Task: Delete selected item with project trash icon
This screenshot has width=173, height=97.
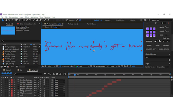Action: 17,67
